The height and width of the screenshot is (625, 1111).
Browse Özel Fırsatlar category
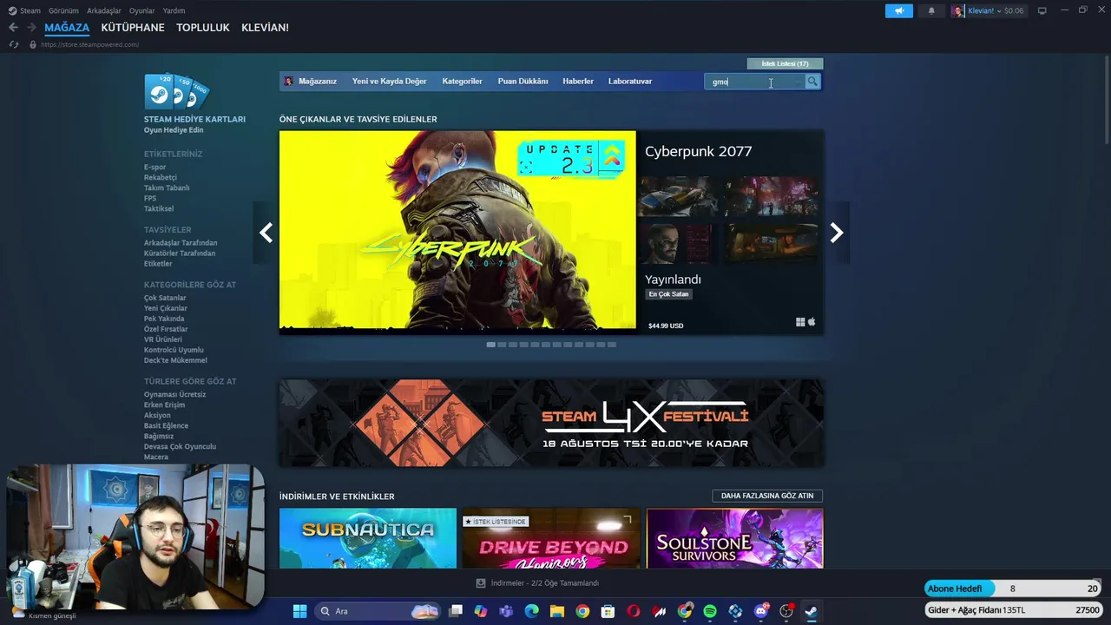coord(166,329)
